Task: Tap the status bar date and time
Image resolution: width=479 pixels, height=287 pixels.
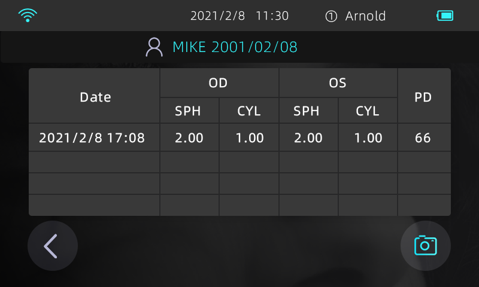Action: point(239,16)
